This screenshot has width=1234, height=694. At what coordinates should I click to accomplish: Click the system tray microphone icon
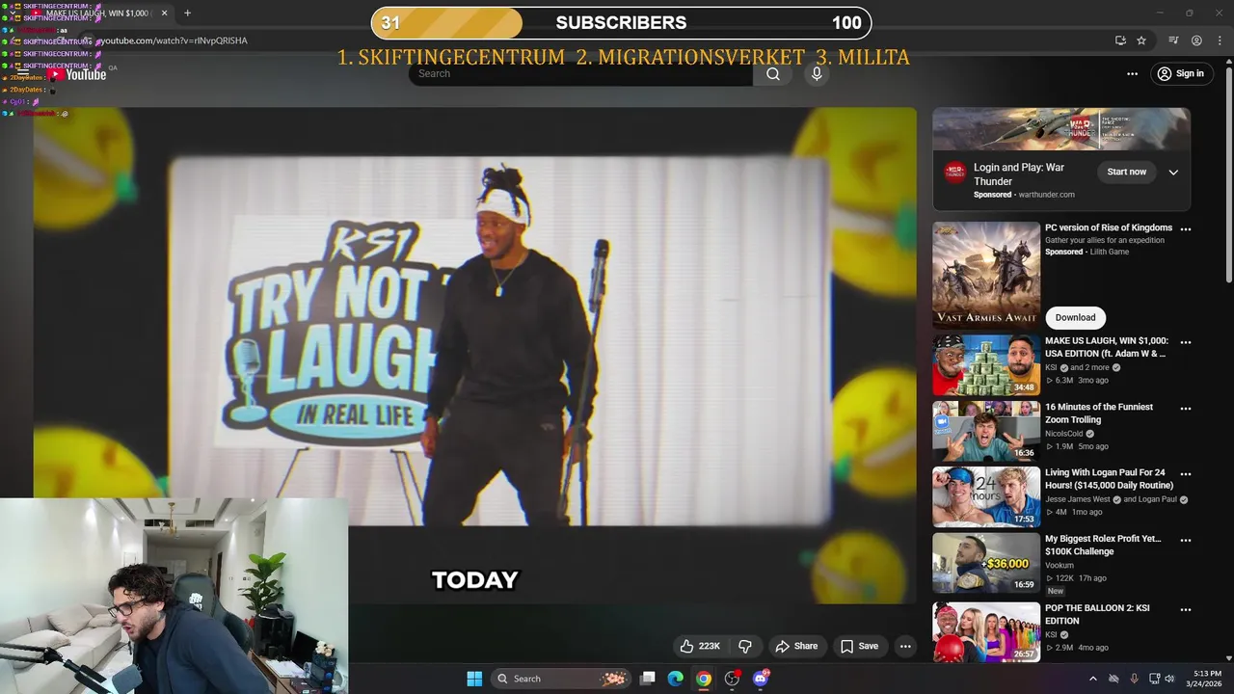click(1134, 679)
